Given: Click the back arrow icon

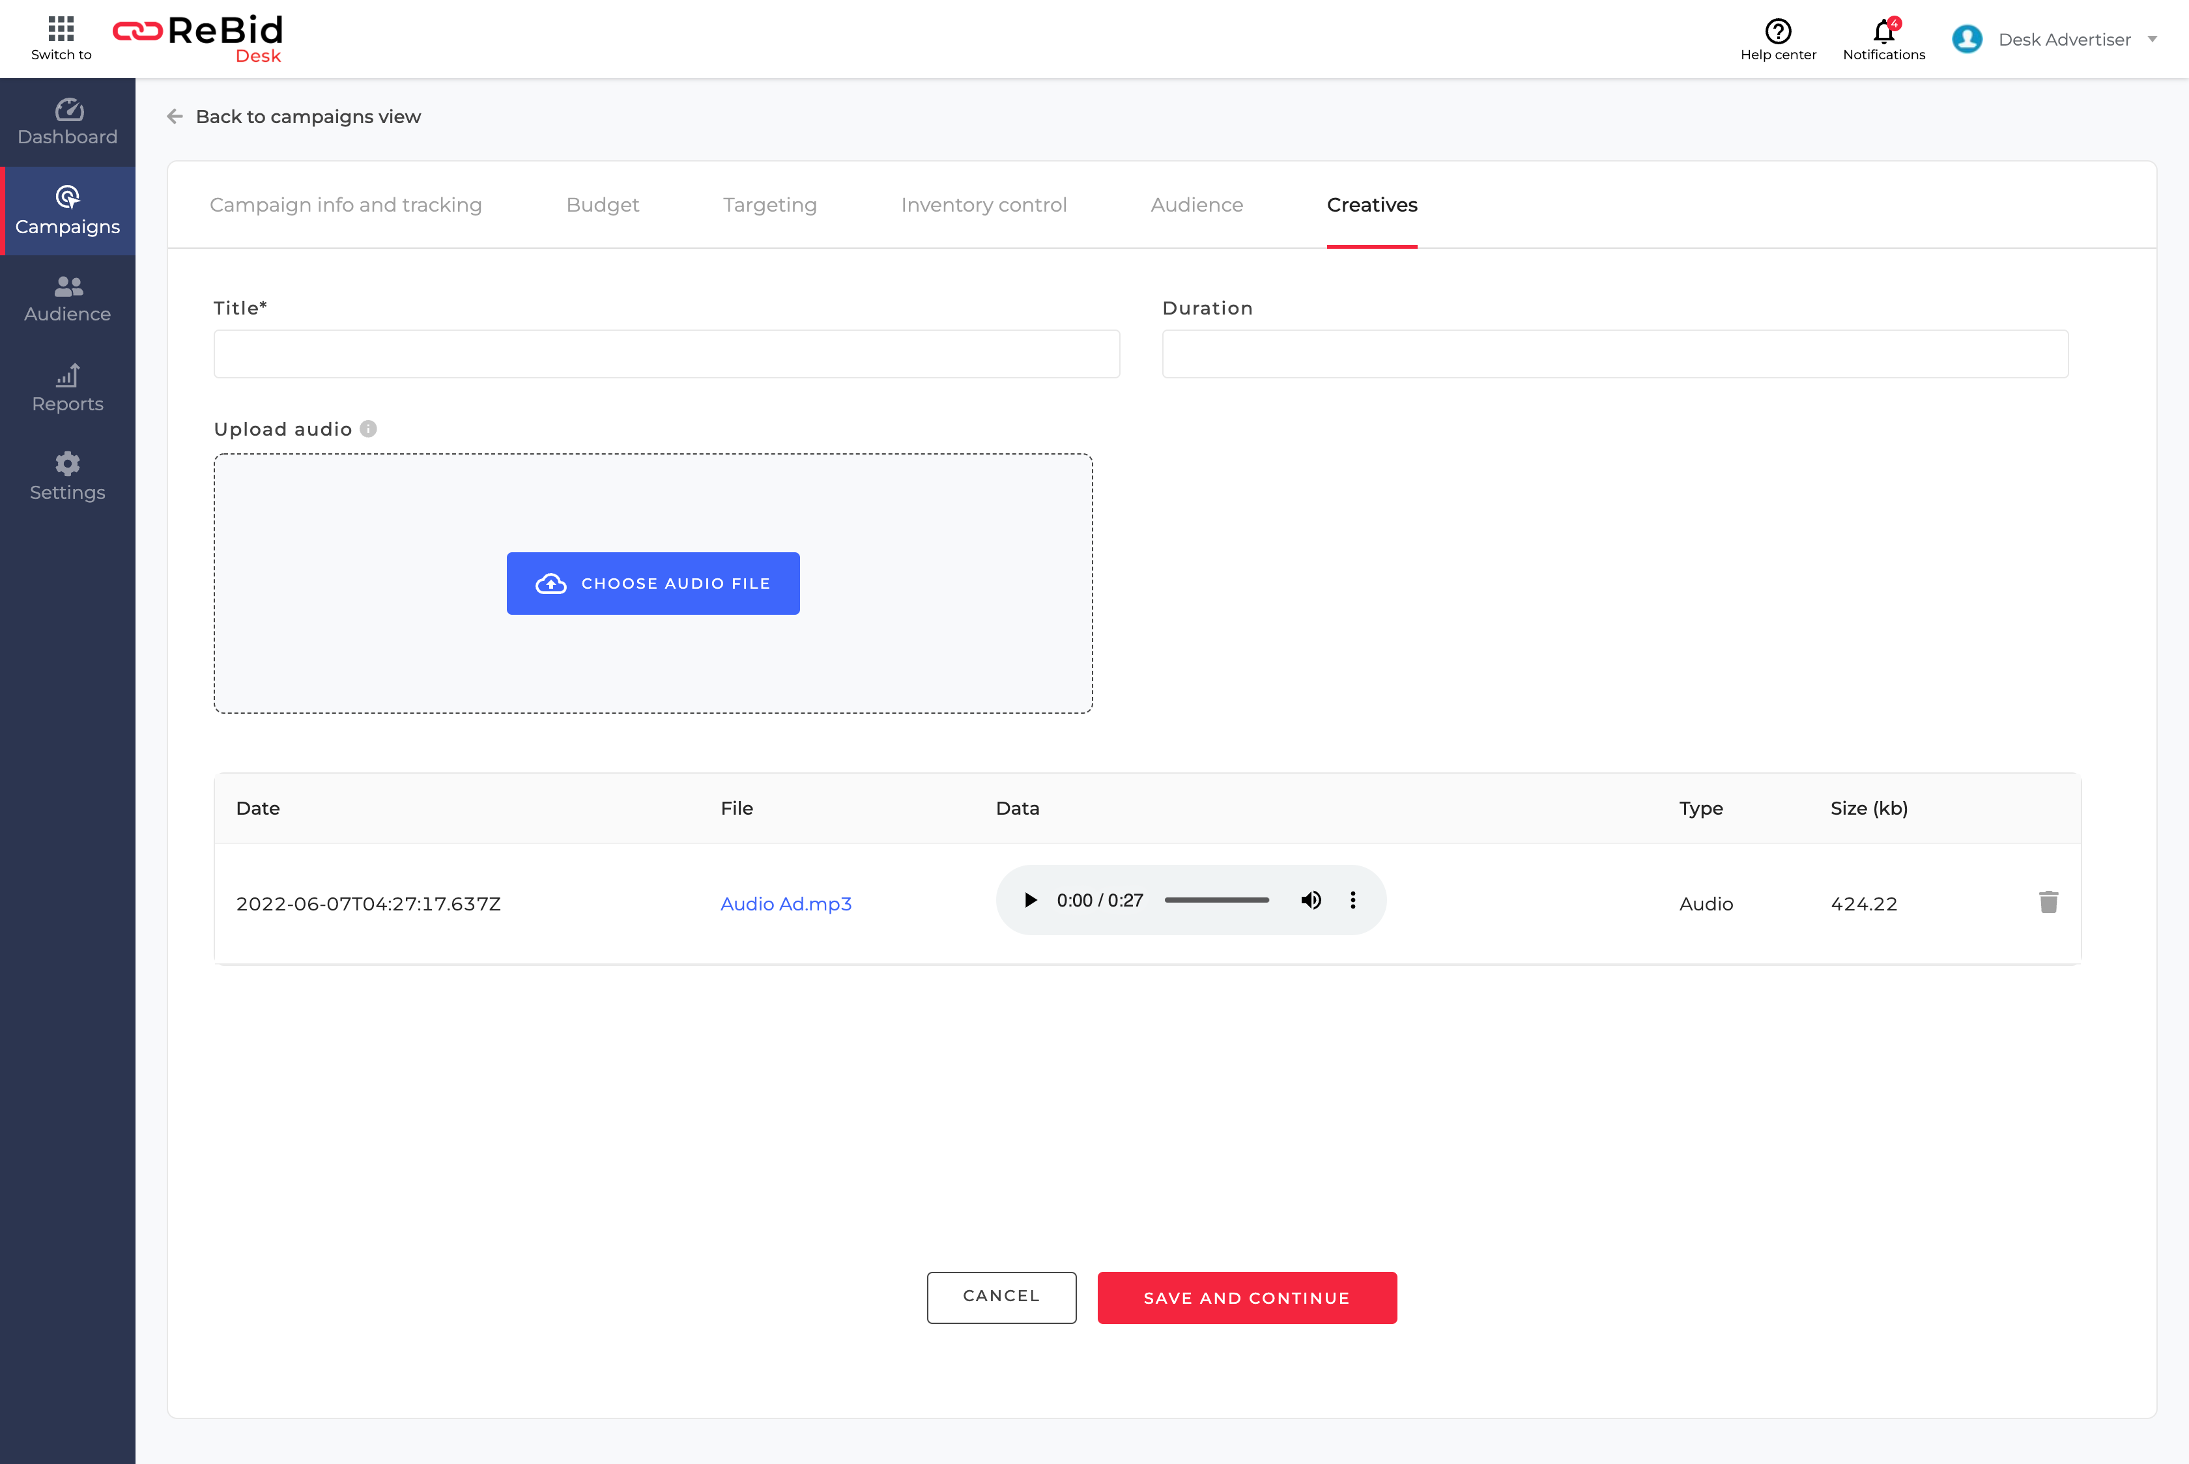Looking at the screenshot, I should (x=175, y=117).
